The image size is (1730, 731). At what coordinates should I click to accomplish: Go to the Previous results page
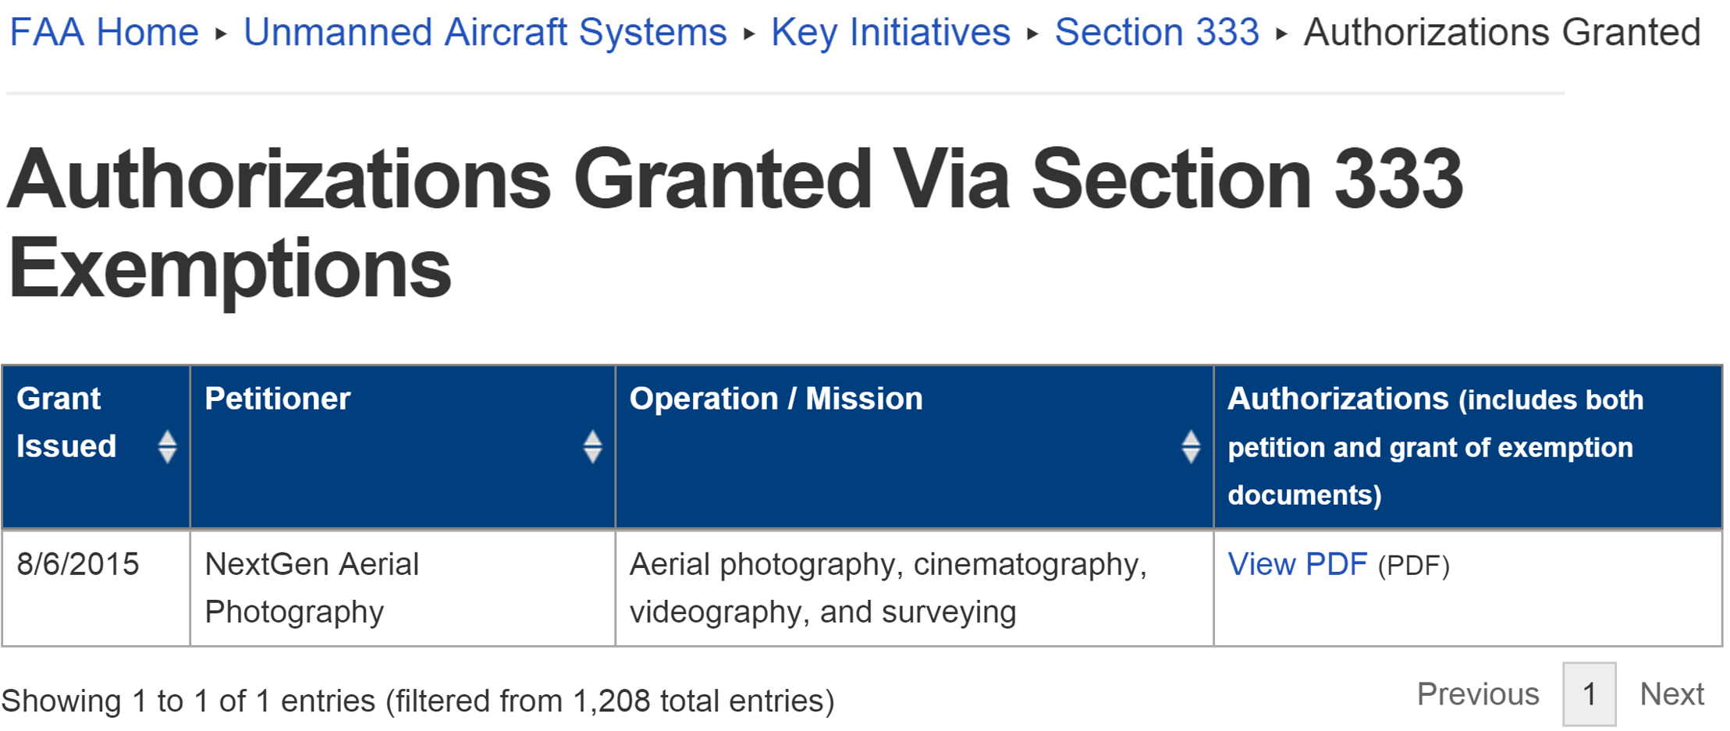click(1477, 694)
